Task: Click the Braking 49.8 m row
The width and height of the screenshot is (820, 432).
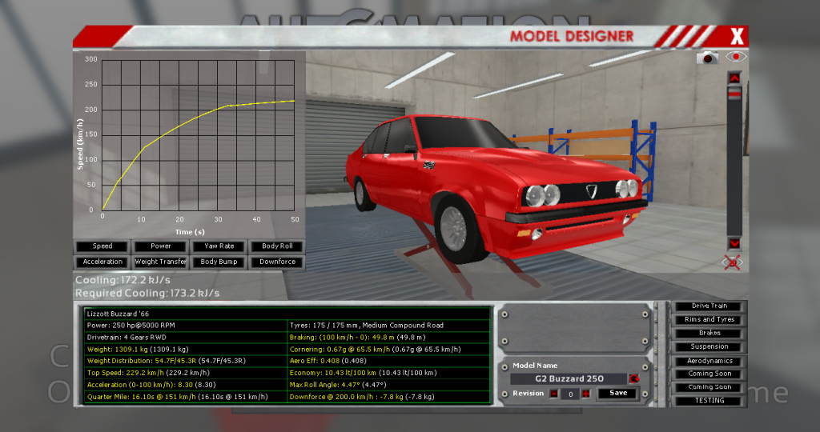Action: [389, 338]
